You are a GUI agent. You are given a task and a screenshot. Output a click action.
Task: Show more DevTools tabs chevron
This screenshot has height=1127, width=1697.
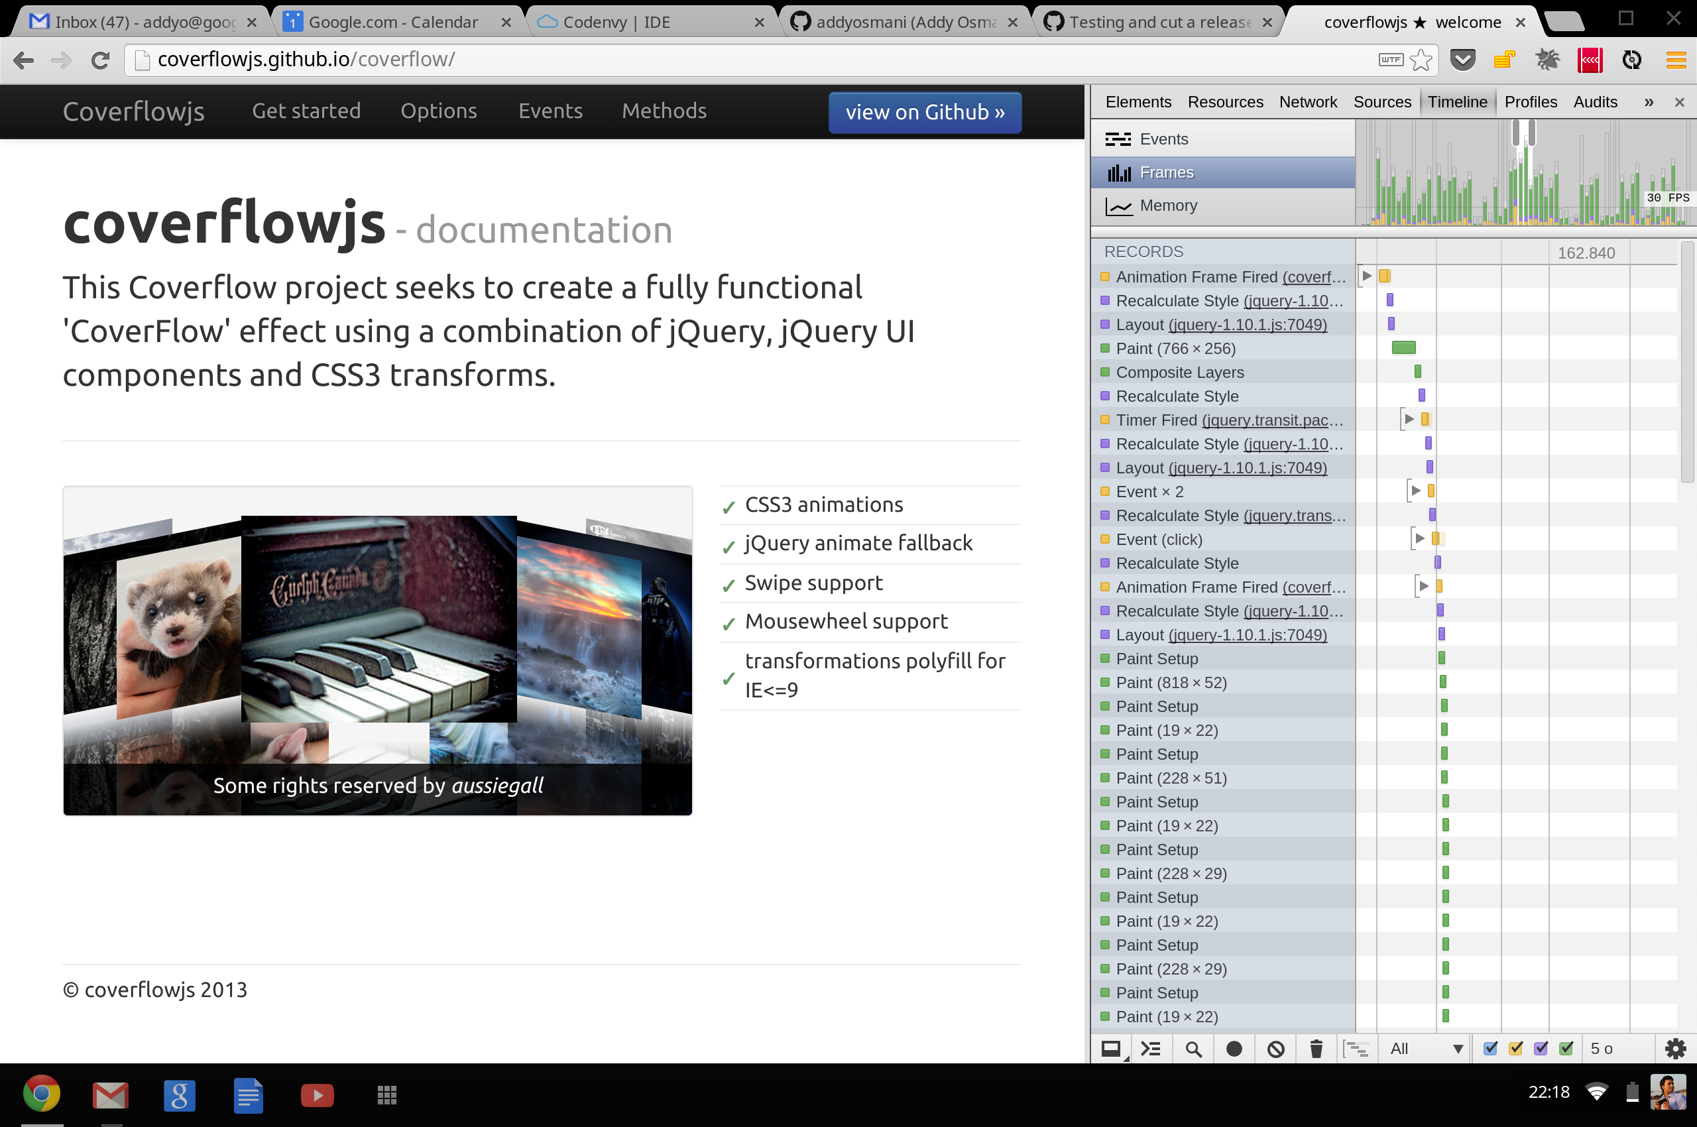coord(1649,102)
